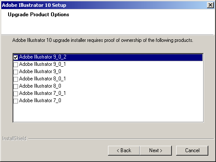The image size is (216, 162).
Task: Check the Adobe Illustrator 8_0 checkbox
Action: (x=15, y=86)
